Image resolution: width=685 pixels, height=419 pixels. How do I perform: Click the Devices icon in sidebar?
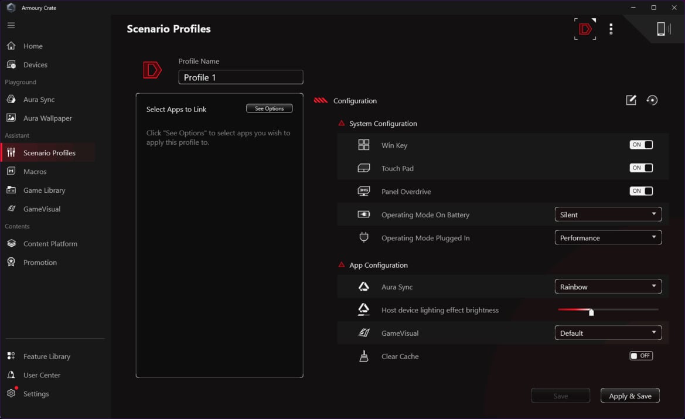coord(11,64)
